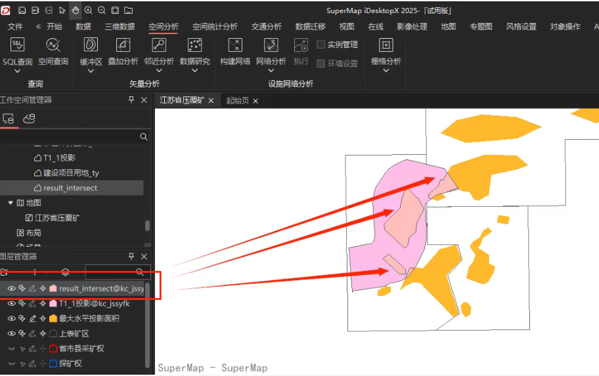Expand the 数据研究 dropdown arrow
Screen dimensions: 599x376
click(x=195, y=71)
